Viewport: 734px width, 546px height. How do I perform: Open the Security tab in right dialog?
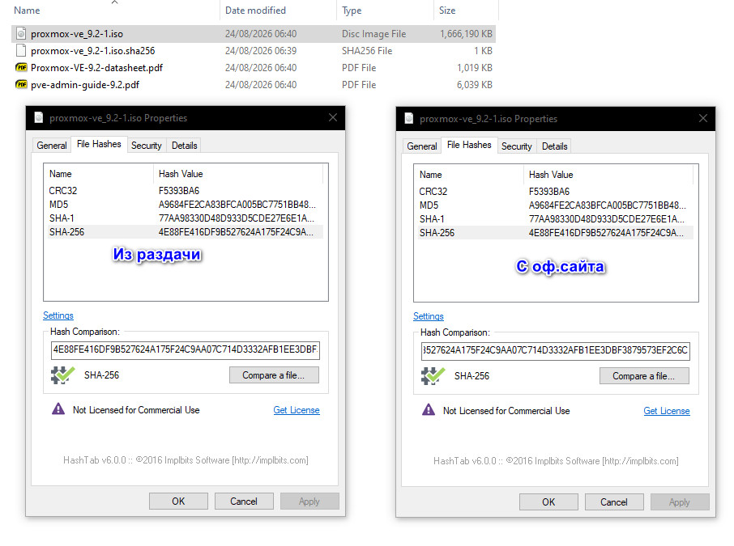pyautogui.click(x=516, y=146)
